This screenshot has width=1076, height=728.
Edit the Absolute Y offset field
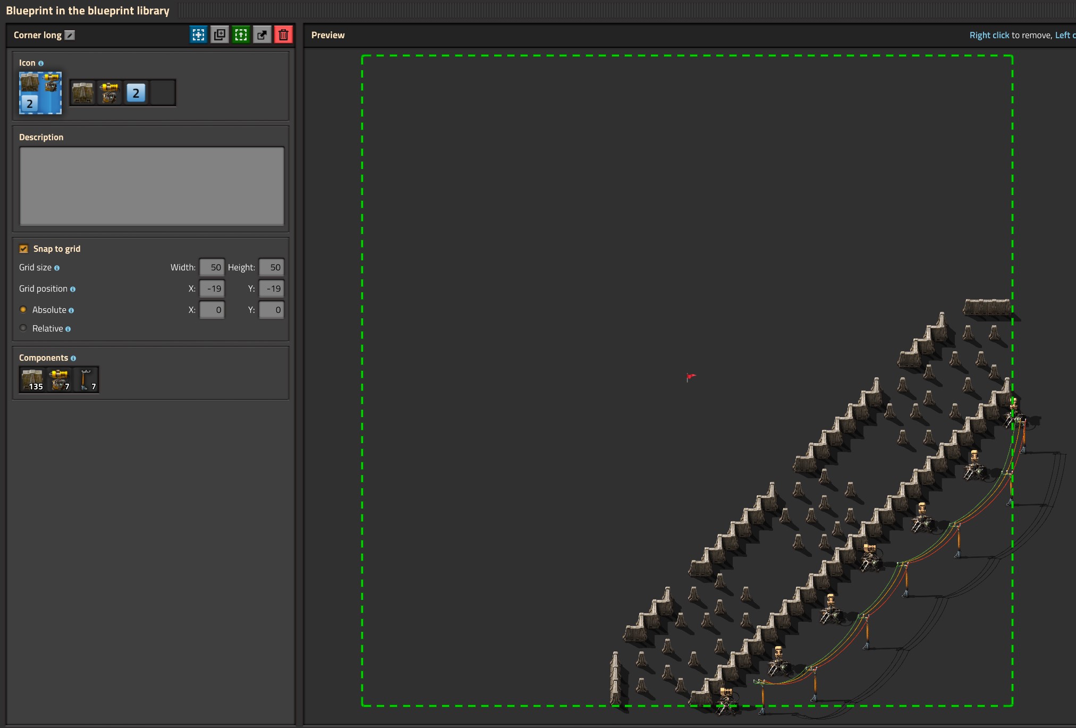click(x=272, y=310)
